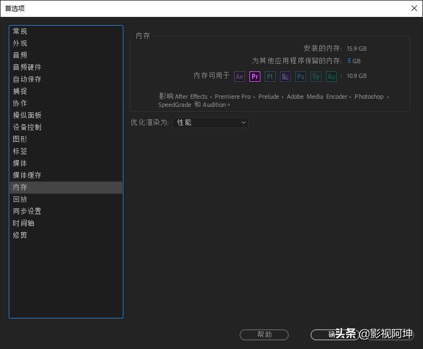Choose 图形 in the sidebar list
Image resolution: width=423 pixels, height=349 pixels.
coord(66,140)
